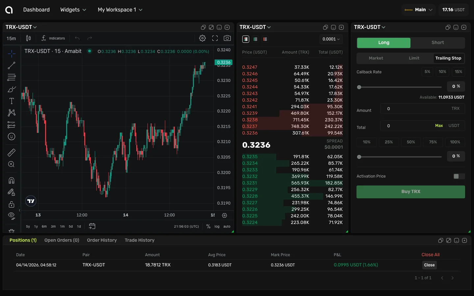Select the crosshair cursor tool
The image size is (474, 296).
(x=11, y=54)
